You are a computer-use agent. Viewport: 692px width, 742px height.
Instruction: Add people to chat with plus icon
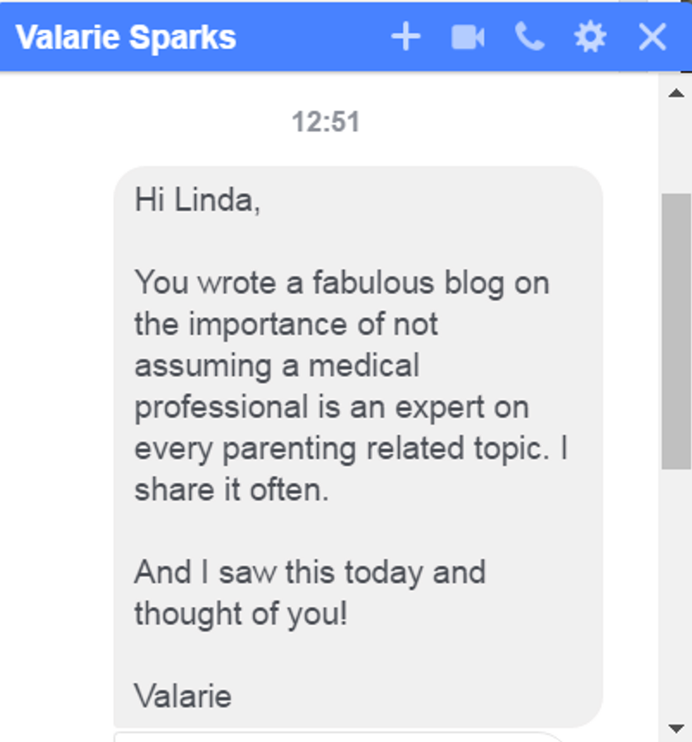point(405,37)
